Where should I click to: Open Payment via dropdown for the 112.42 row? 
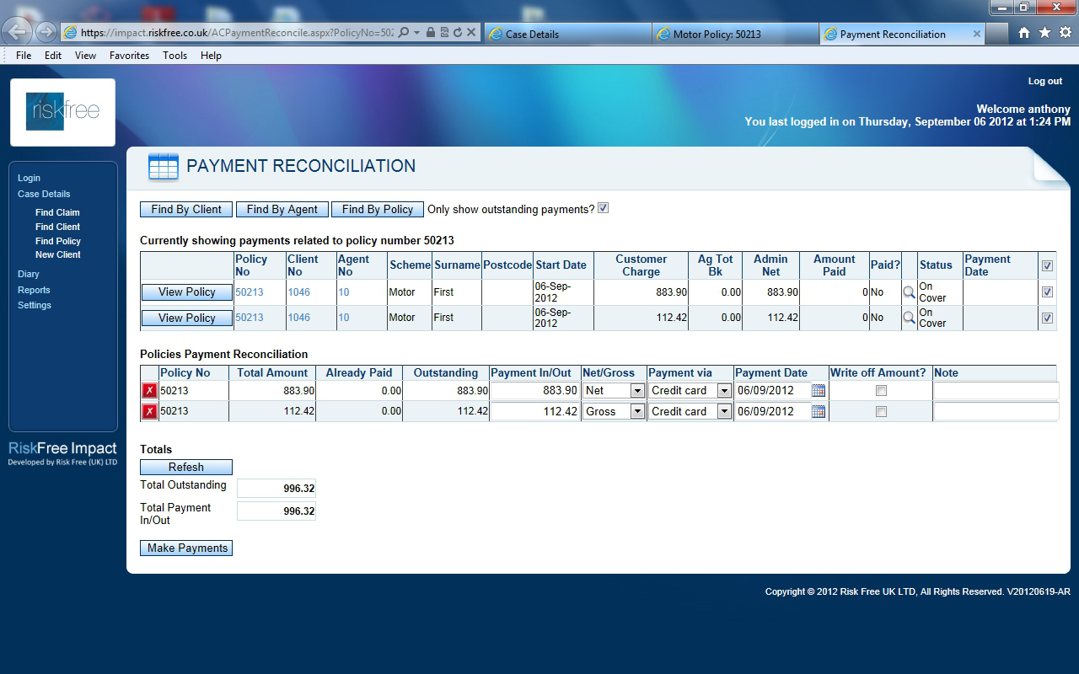point(690,411)
